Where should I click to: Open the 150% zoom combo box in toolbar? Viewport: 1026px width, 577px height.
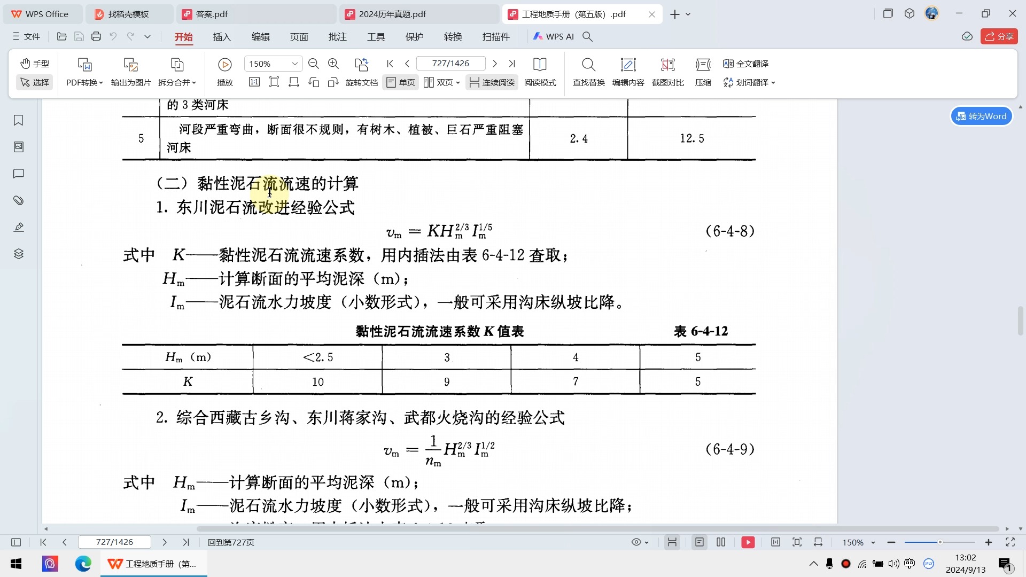(x=273, y=64)
